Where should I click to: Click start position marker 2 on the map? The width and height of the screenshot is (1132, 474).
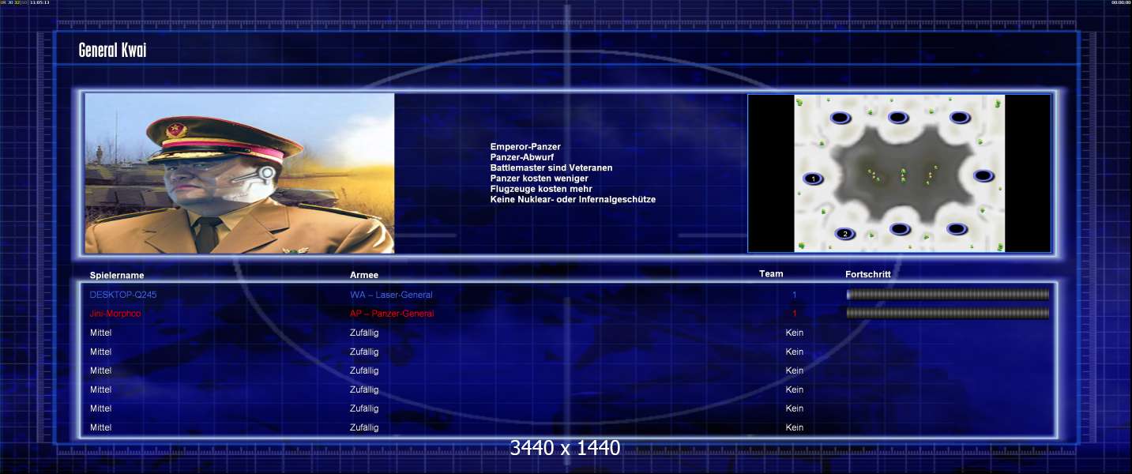(845, 234)
